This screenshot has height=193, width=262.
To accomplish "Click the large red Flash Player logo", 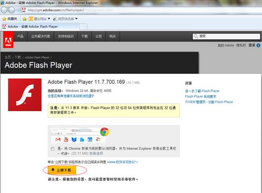I will click(25, 95).
